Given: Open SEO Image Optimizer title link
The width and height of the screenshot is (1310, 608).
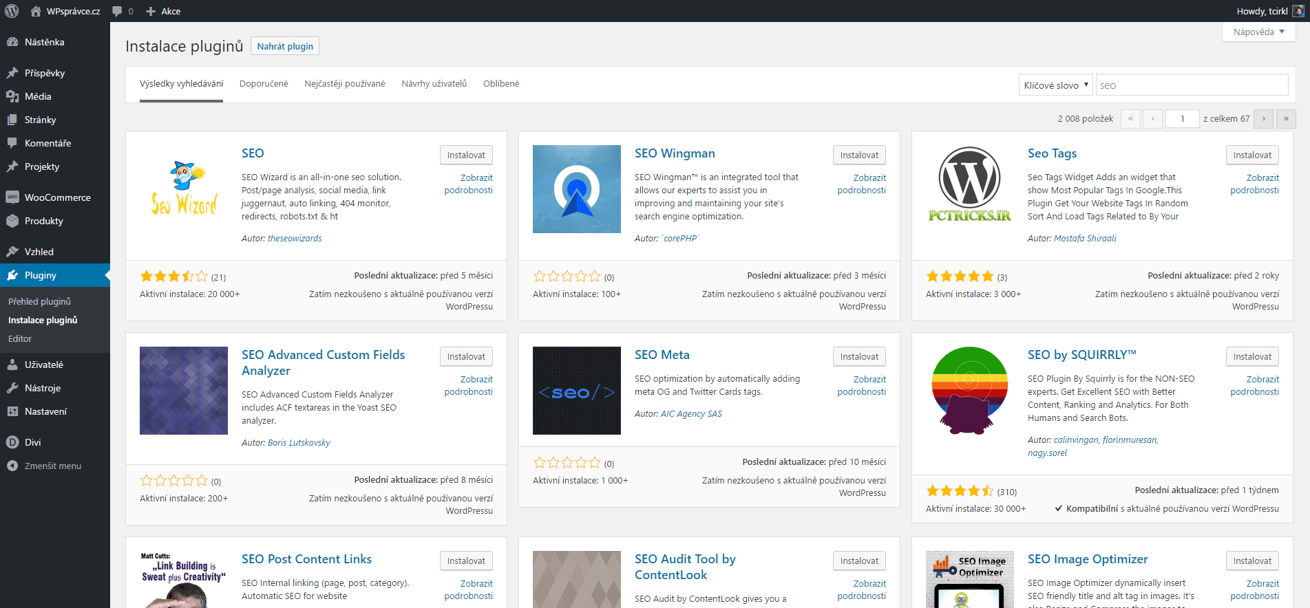Looking at the screenshot, I should pyautogui.click(x=1088, y=559).
